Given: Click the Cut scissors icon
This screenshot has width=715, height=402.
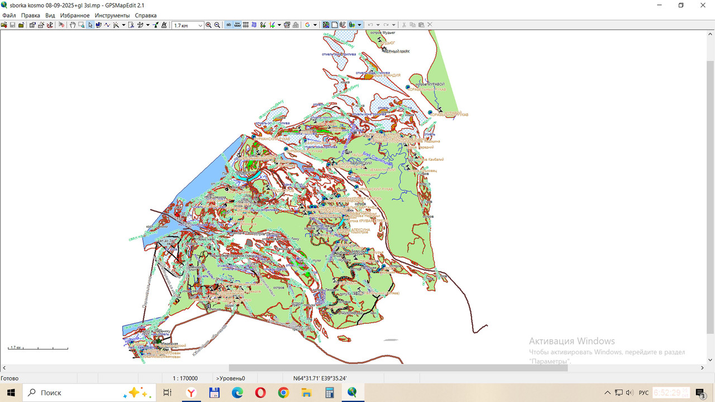Looking at the screenshot, I should pyautogui.click(x=404, y=25).
